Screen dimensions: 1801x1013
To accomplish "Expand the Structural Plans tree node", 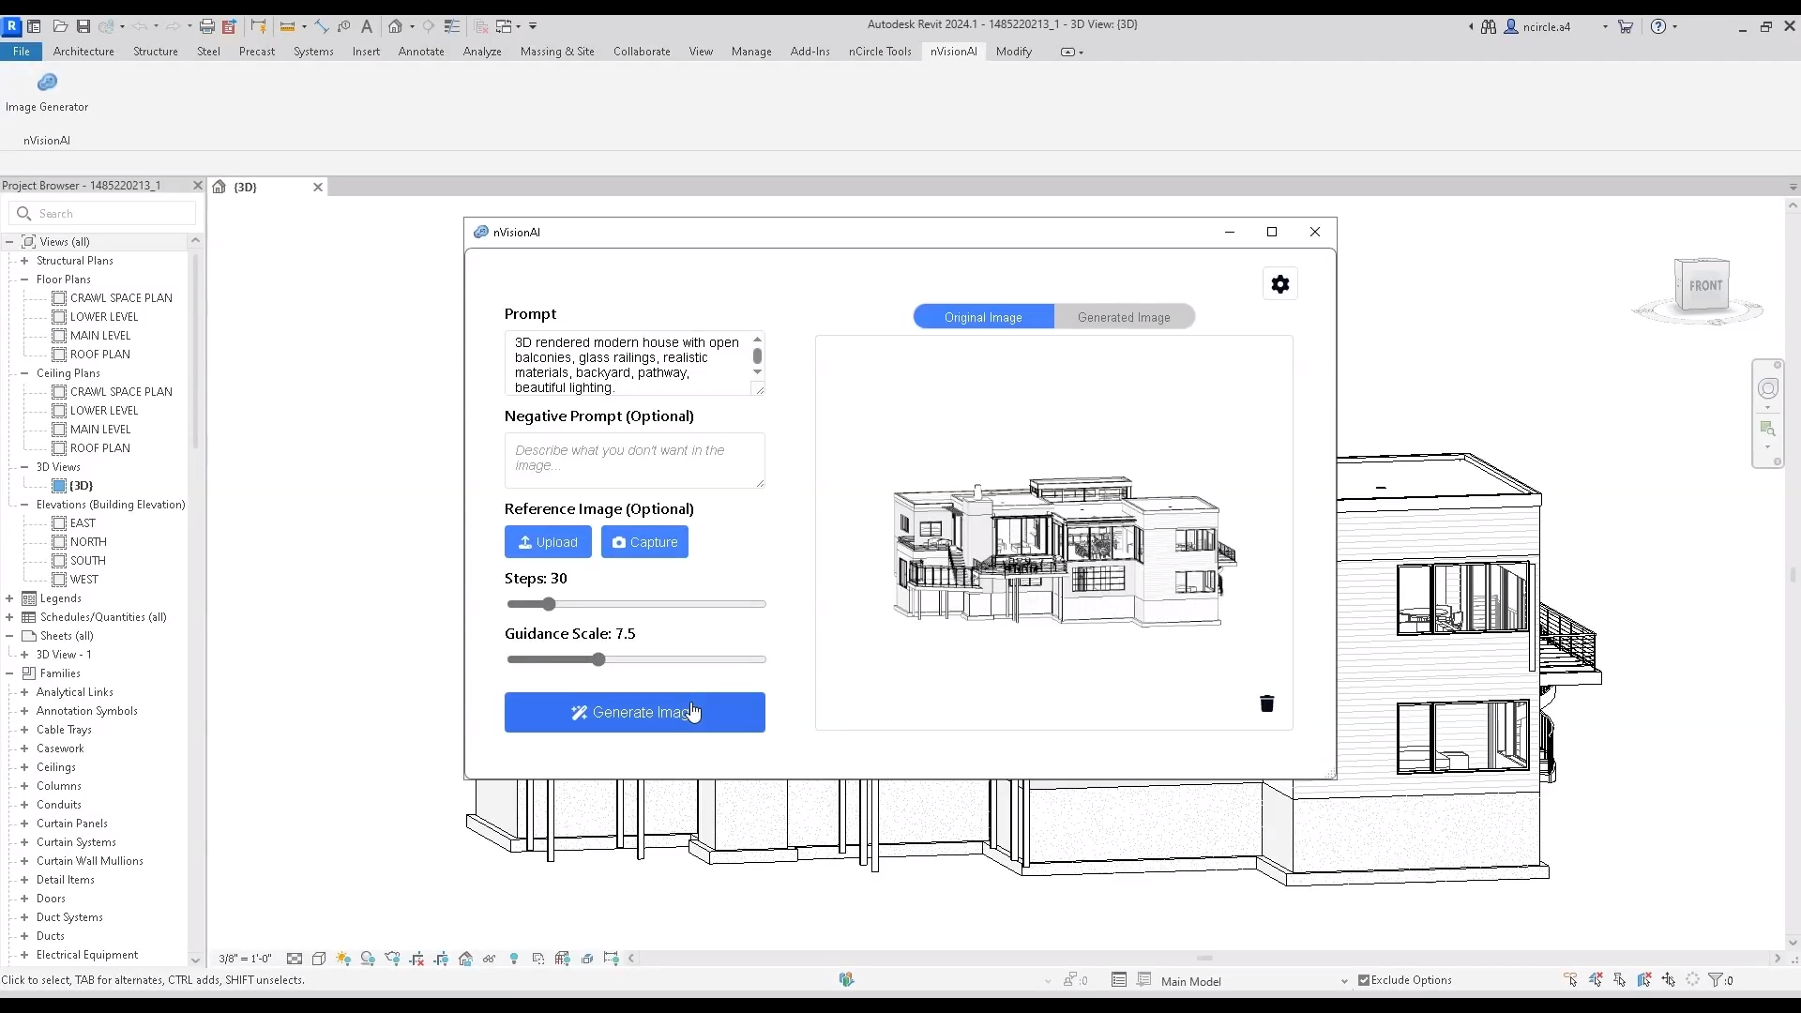I will click(x=24, y=261).
